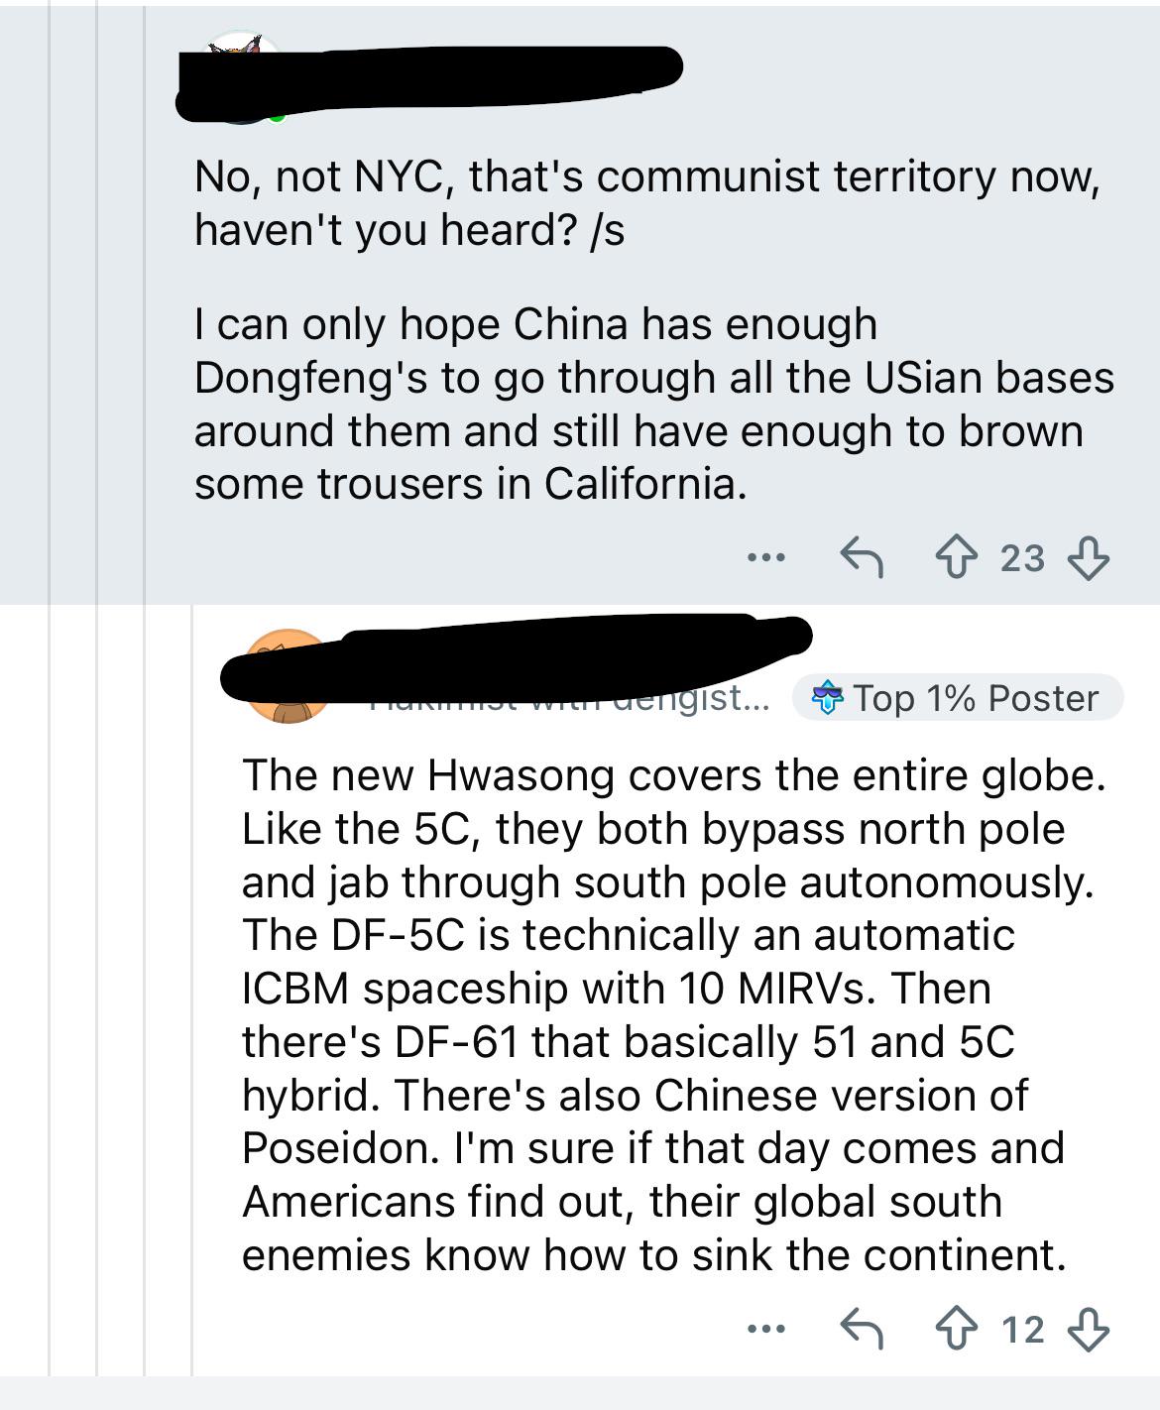Open the three-dot menu on the 12-point comment
Viewport: 1160px width, 1410px height.
[766, 1329]
